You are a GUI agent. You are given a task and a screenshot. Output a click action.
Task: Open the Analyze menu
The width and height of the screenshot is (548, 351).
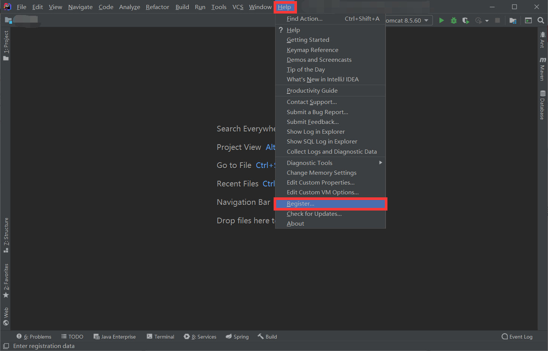[129, 7]
